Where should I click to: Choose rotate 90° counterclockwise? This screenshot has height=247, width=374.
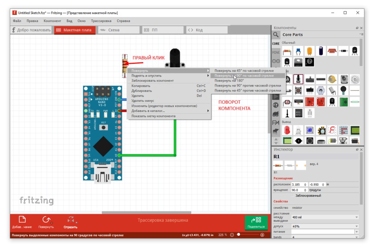click(248, 85)
